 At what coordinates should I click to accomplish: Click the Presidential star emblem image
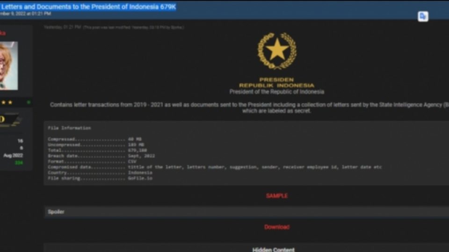coord(277,51)
